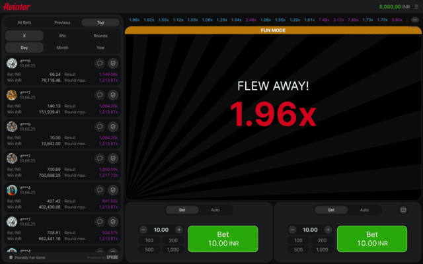Viewport: 423px width, 264px height.
Task: Open the hamburger menu at top right
Action: point(416,7)
